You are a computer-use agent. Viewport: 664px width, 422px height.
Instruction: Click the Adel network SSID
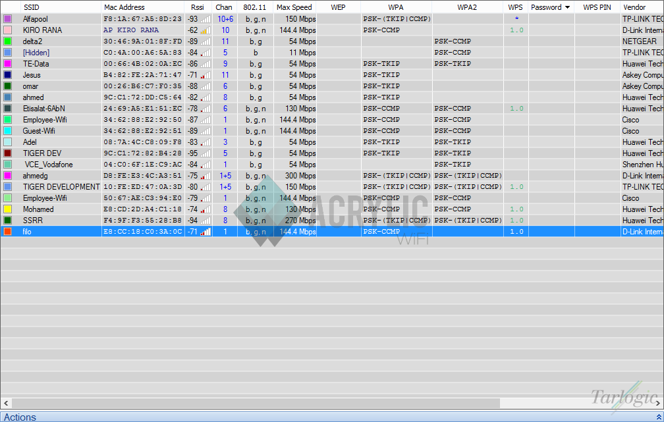[30, 142]
